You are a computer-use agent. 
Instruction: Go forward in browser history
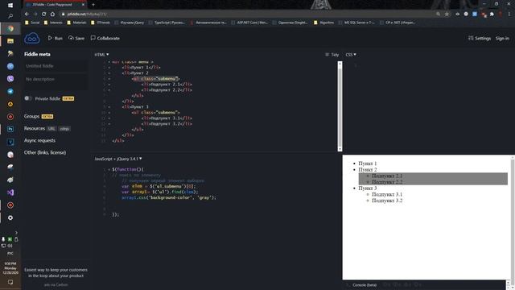click(x=35, y=14)
